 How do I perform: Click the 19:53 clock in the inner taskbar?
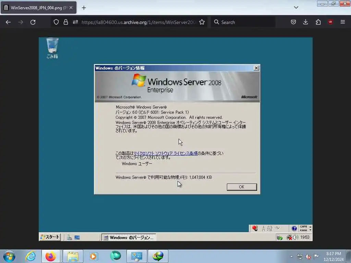click(305, 237)
